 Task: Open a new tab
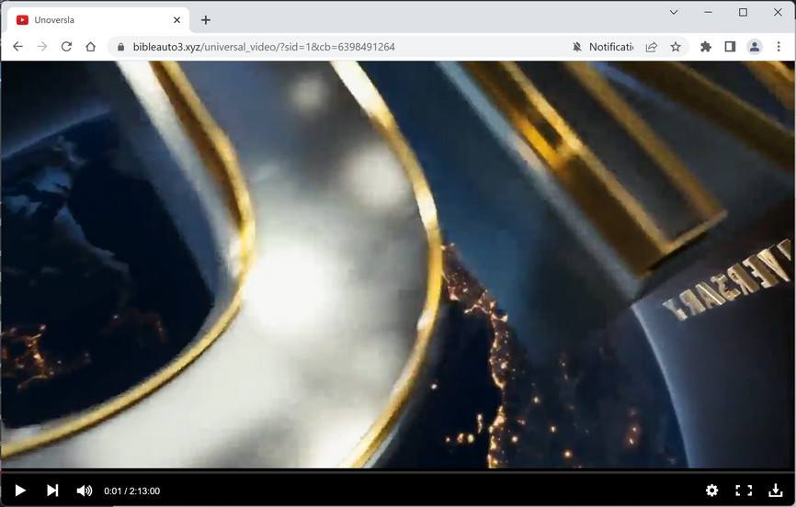pyautogui.click(x=206, y=20)
